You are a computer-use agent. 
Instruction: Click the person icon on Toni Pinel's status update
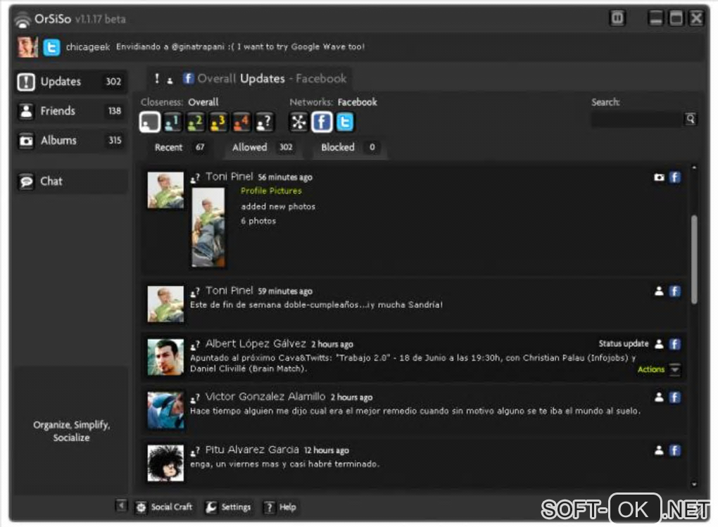pos(659,291)
